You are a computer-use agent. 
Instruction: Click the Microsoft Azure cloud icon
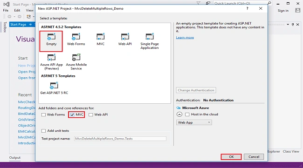[x=179, y=108]
